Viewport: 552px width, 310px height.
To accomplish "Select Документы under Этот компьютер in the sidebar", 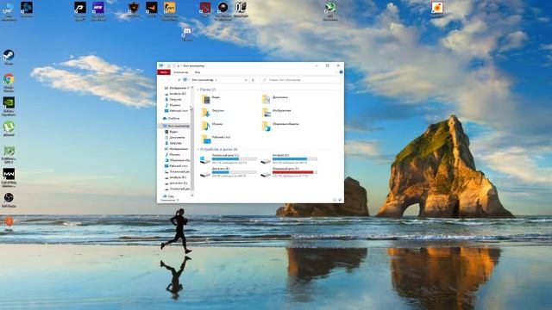I will 174,138.
